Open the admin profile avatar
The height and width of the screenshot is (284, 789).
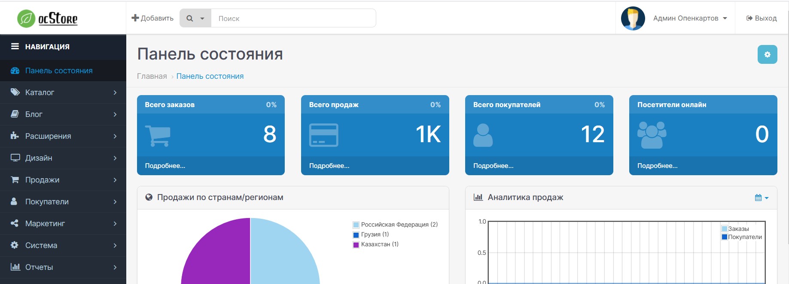[x=633, y=18]
